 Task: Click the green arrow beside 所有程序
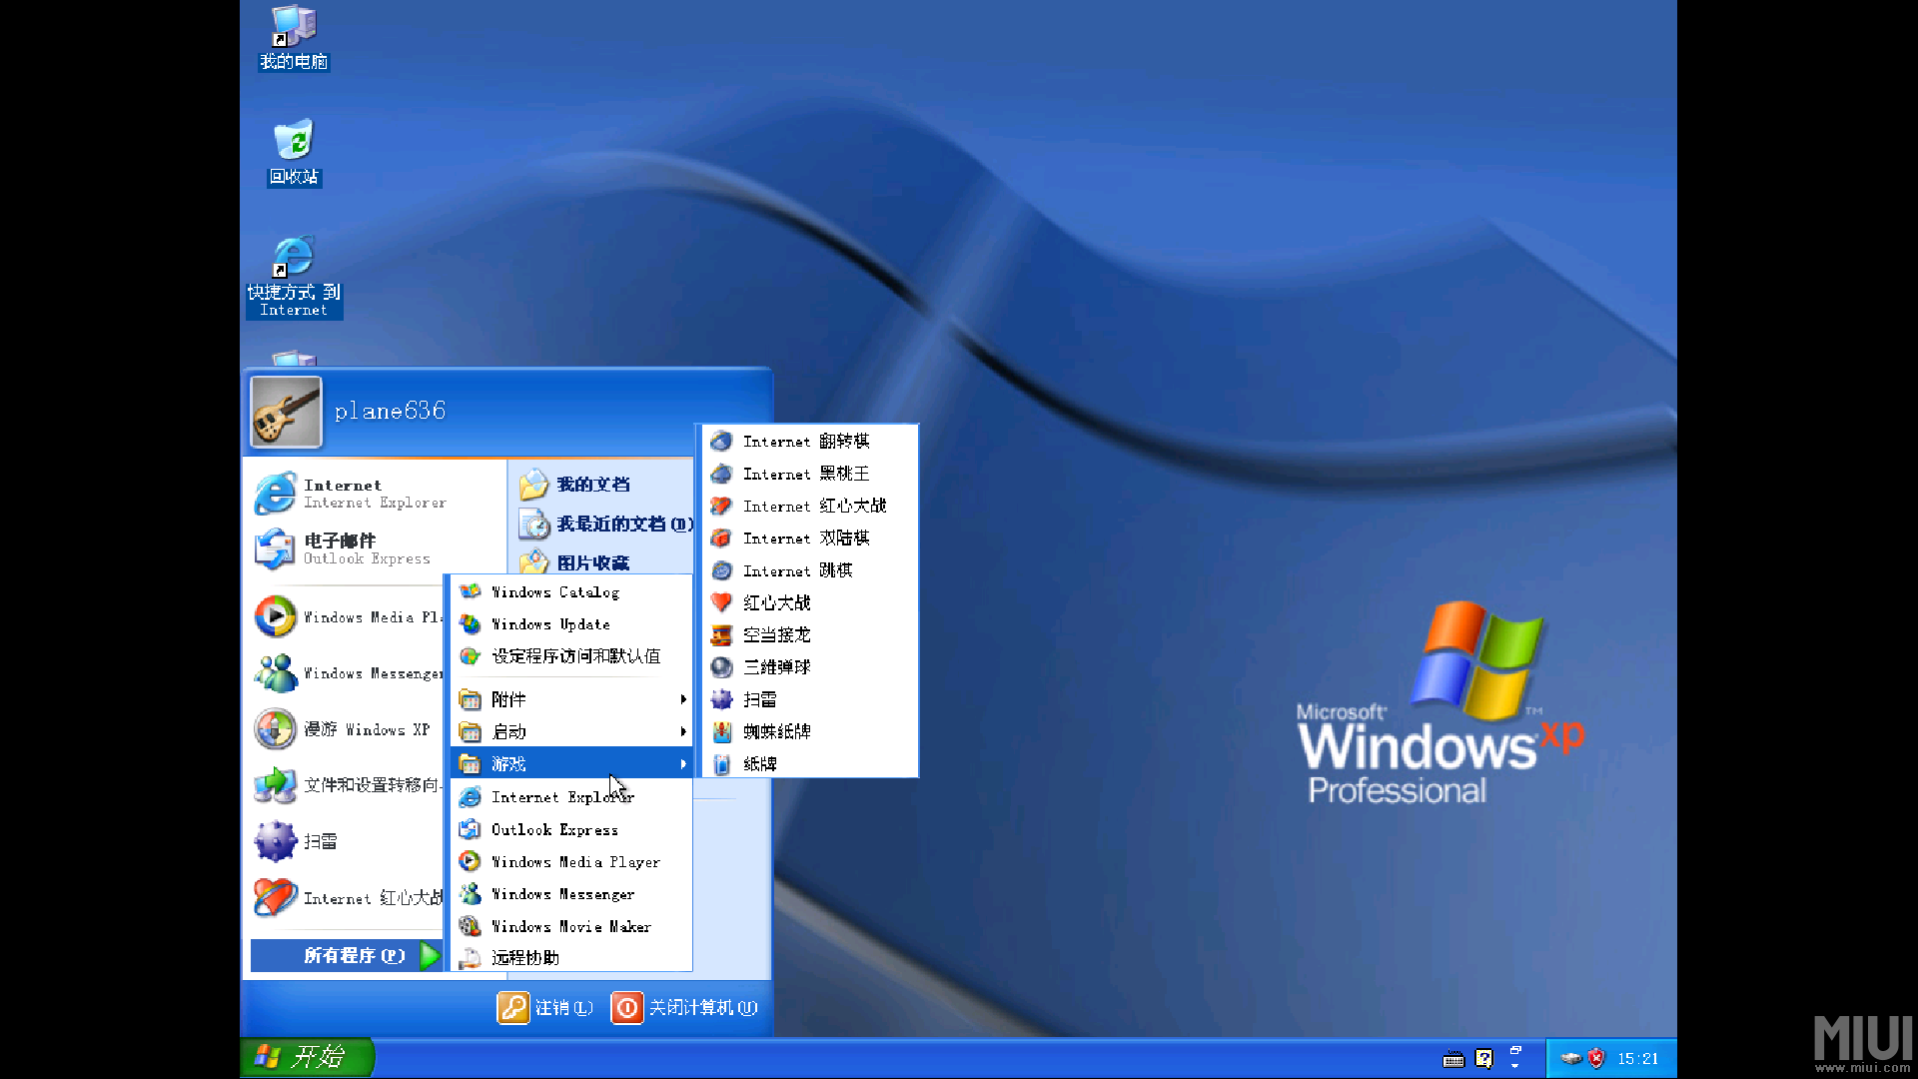pos(430,955)
